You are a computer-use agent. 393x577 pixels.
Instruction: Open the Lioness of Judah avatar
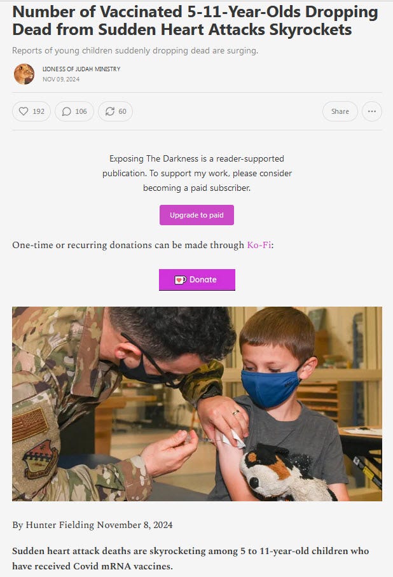coord(24,74)
